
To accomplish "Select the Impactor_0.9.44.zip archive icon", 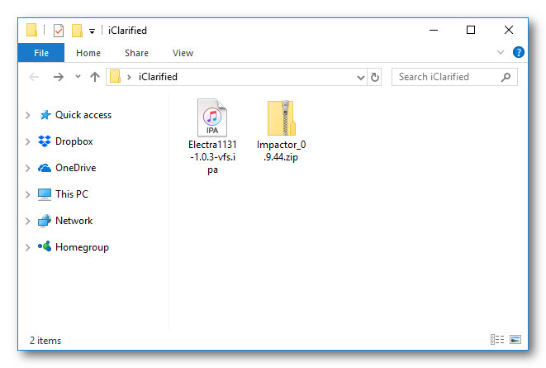I will tap(282, 117).
